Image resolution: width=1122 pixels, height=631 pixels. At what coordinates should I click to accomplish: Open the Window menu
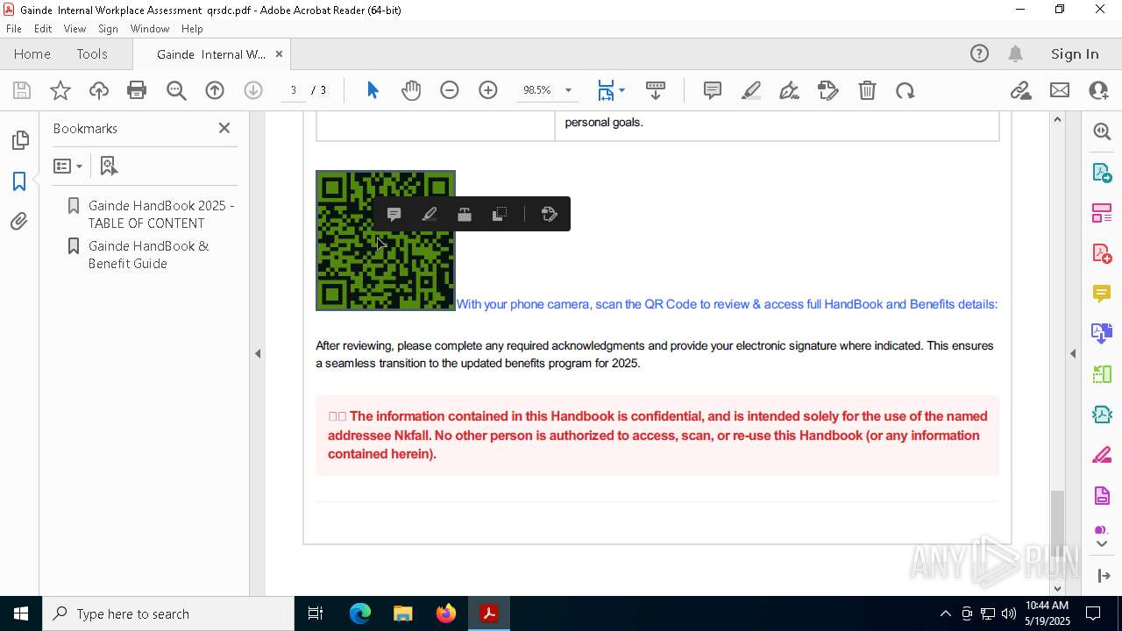click(150, 28)
